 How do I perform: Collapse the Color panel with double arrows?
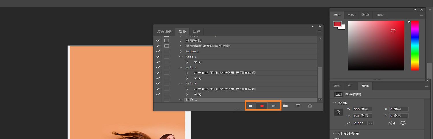pos(415,9)
